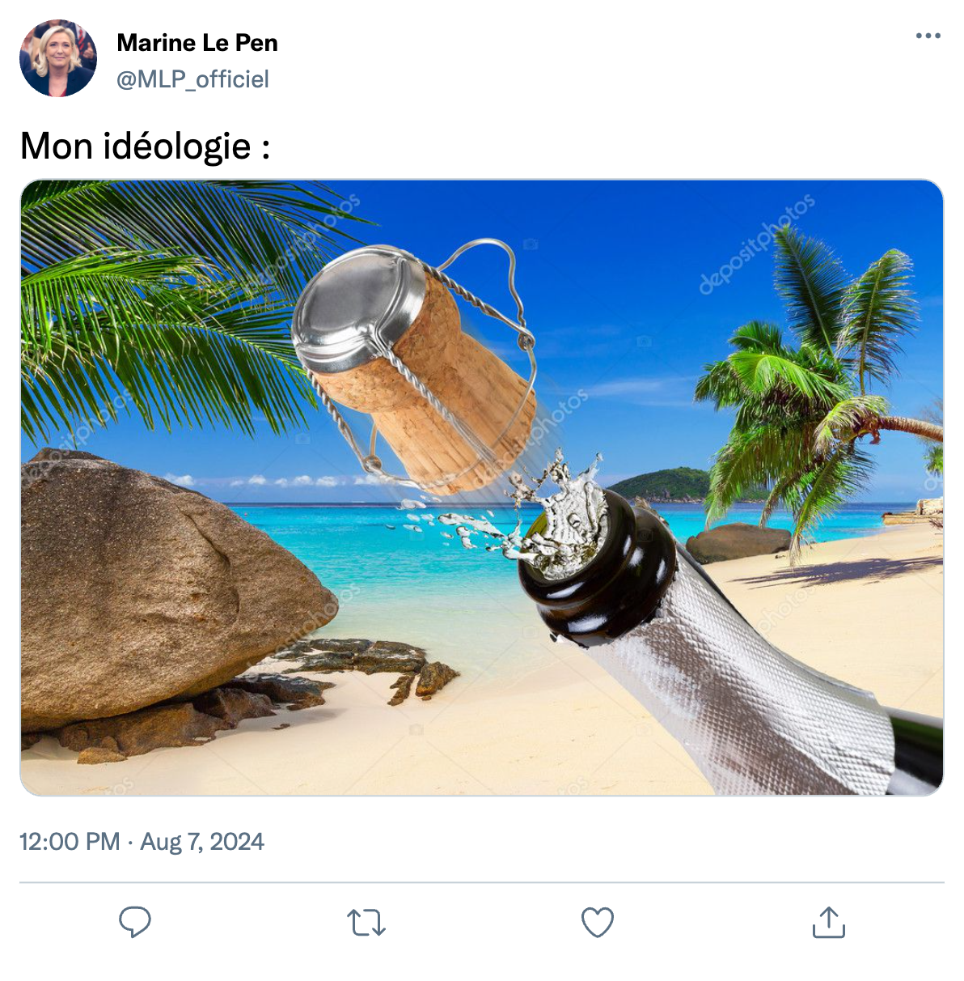Click the flying champagne cork in the photo
Image resolution: width=964 pixels, height=981 pixels.
pyautogui.click(x=414, y=364)
